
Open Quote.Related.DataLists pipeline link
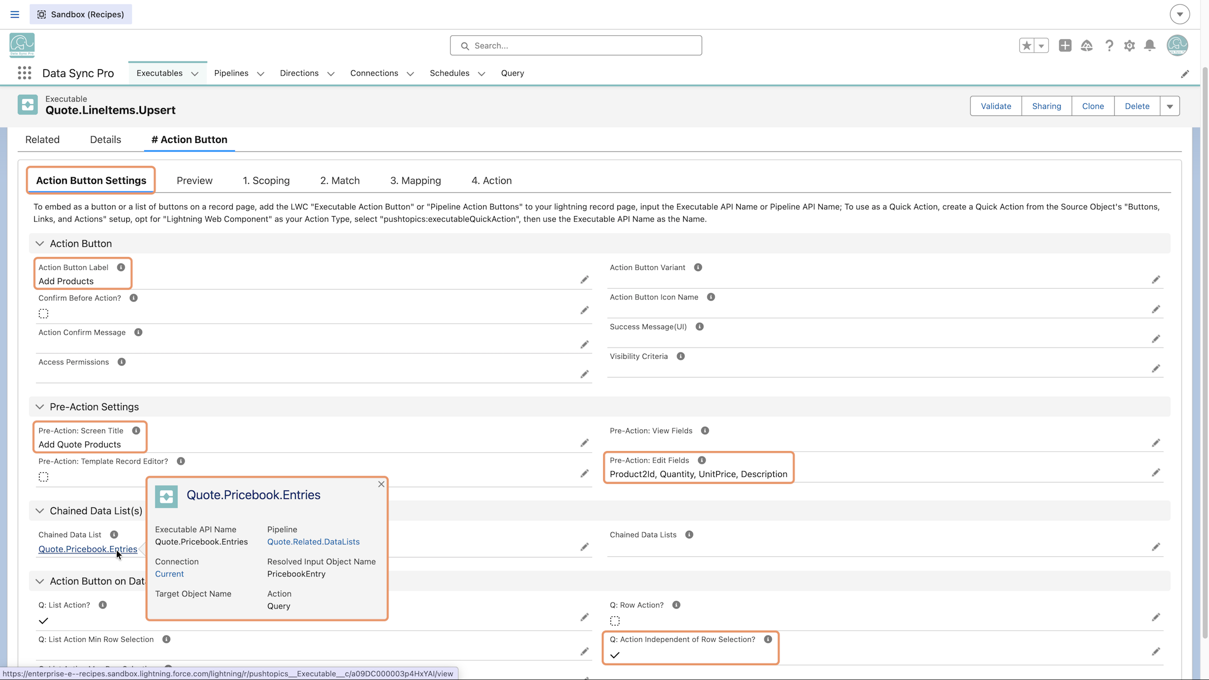313,541
